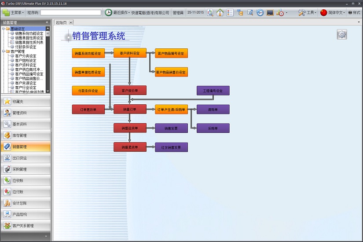Click the 销售送货单 flowchart box

point(130,128)
